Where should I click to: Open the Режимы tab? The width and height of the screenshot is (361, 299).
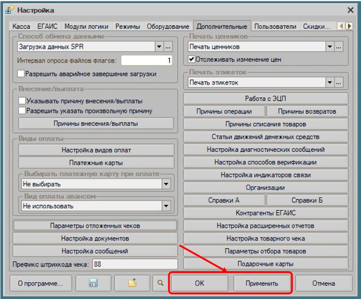(x=128, y=26)
